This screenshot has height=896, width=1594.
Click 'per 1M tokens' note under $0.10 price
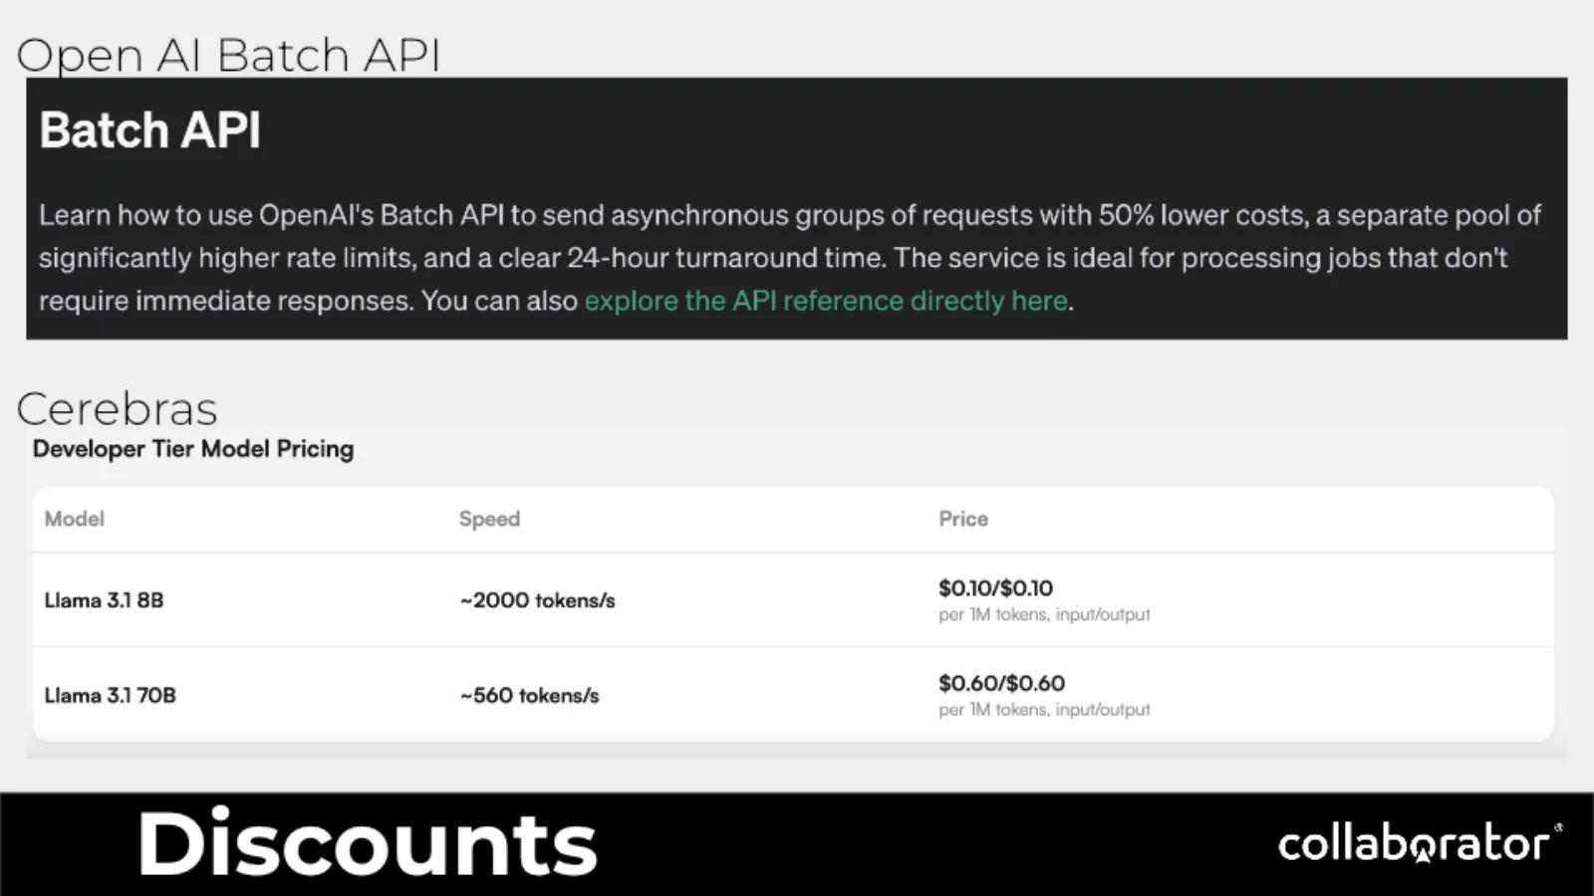tap(1044, 614)
